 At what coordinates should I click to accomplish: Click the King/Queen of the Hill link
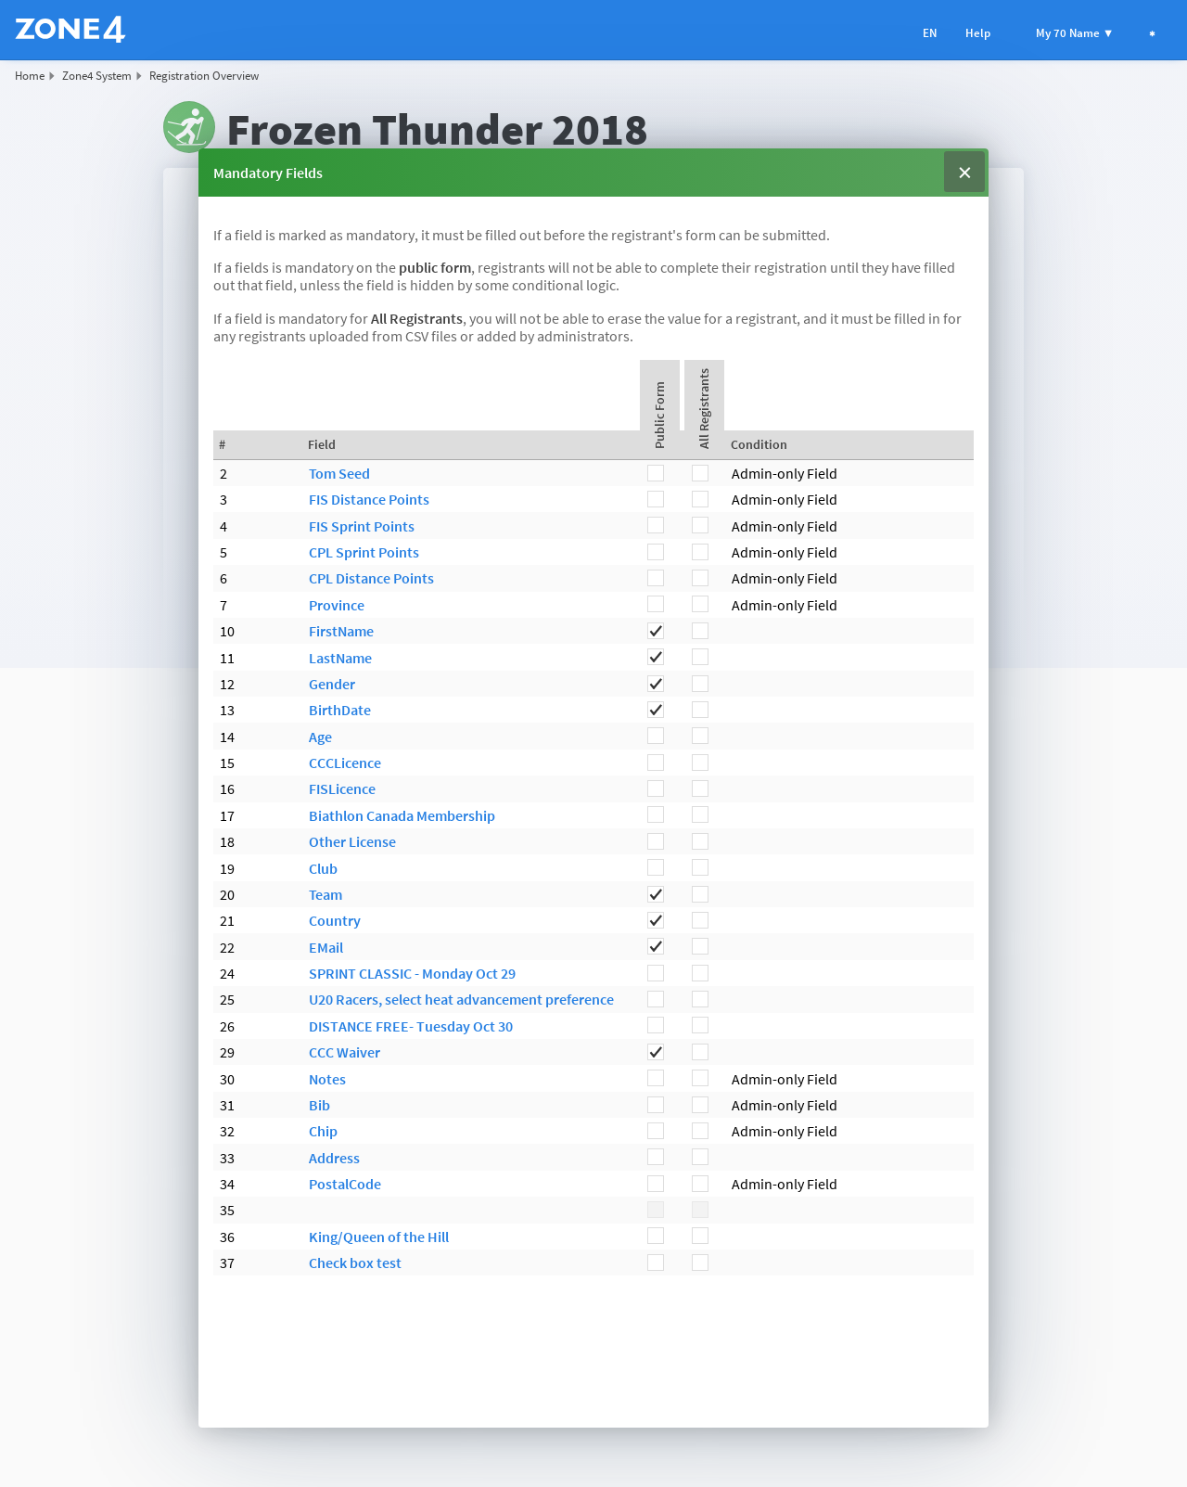pos(378,1237)
